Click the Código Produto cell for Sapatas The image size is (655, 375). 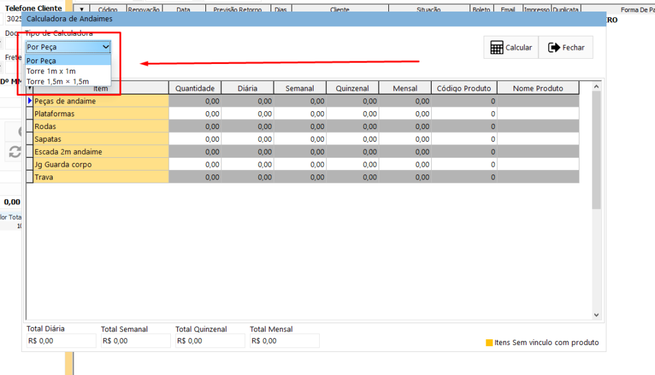coord(464,139)
